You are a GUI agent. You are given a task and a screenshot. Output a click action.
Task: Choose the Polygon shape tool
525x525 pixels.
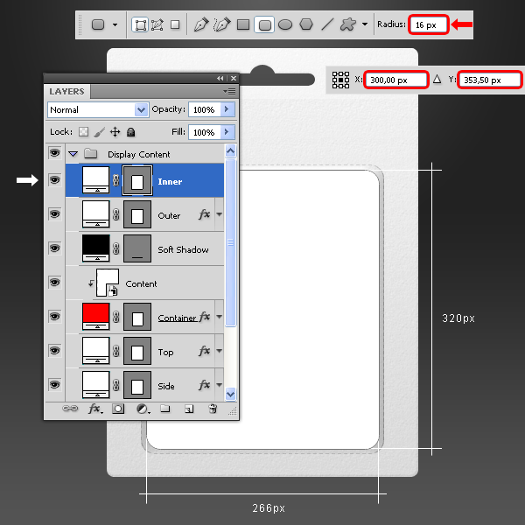tap(306, 24)
